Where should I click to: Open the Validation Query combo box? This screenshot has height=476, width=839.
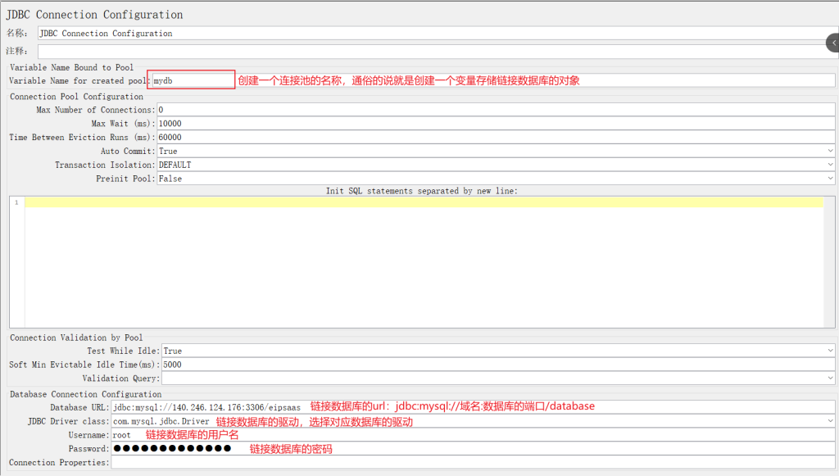tap(497, 379)
